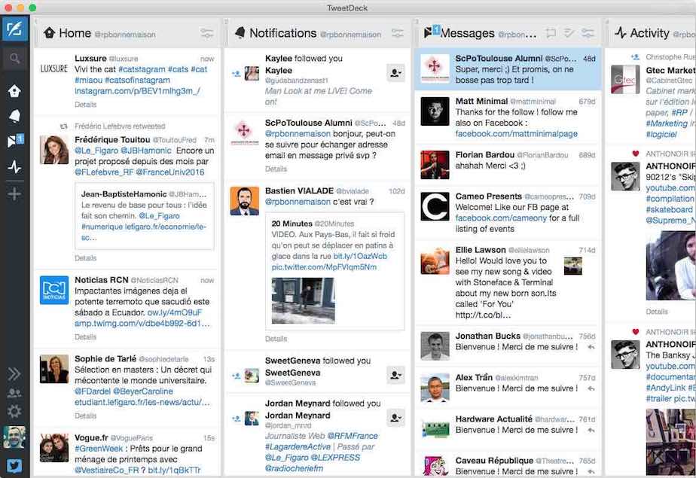Click @FDardel mention in Sophie de Tarlé's tweet

pyautogui.click(x=93, y=391)
